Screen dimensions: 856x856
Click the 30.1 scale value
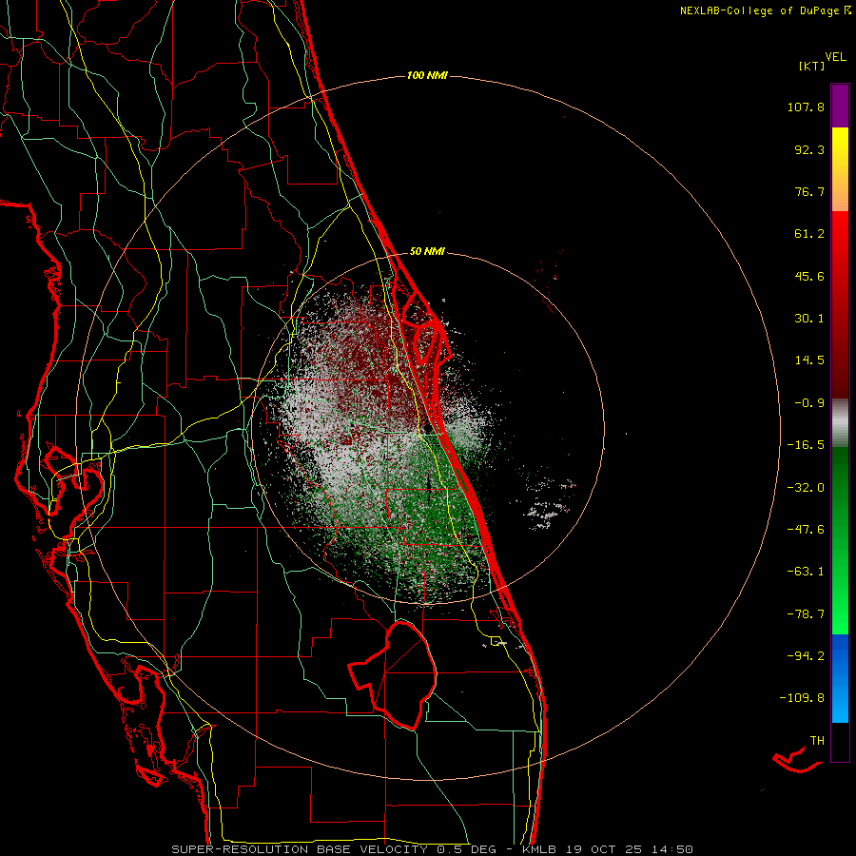[809, 319]
